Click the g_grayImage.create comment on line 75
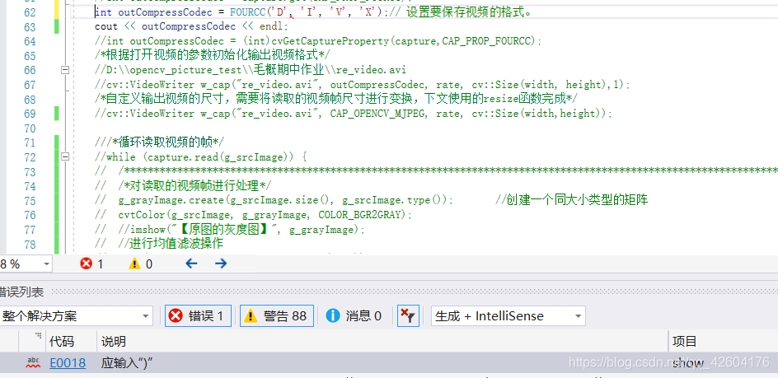The image size is (778, 378). [x=285, y=200]
